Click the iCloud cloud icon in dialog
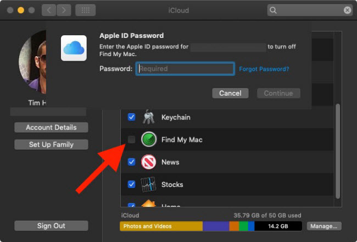 [73, 48]
